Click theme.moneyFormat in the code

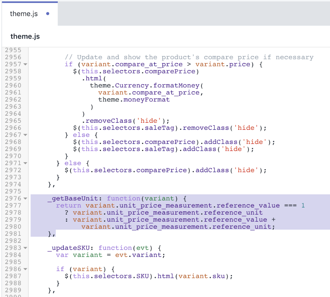tap(134, 99)
